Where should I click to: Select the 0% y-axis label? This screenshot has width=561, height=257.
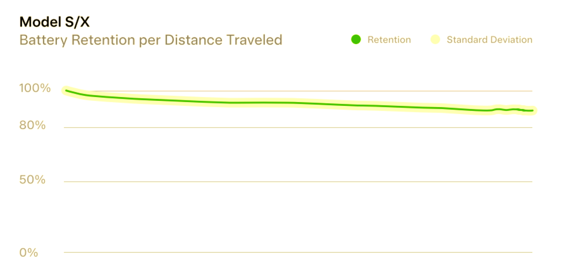29,253
